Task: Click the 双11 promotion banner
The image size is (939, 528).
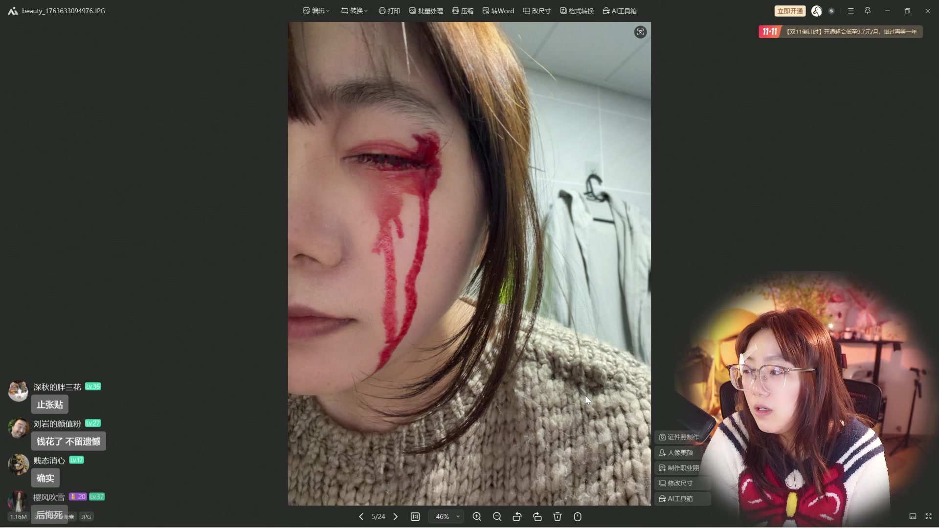Action: [840, 32]
